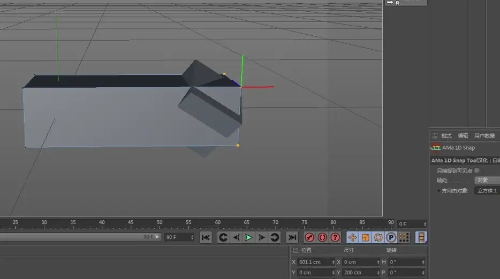Image resolution: width=500 pixels, height=279 pixels.
Task: Click stepper of position X 601.1 cm
Action: click(333, 262)
